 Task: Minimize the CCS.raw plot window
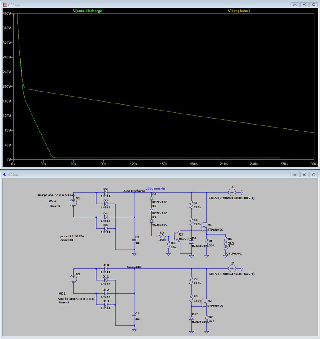(295, 5)
